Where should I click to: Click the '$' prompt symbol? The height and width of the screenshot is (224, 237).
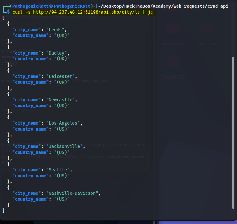8,12
